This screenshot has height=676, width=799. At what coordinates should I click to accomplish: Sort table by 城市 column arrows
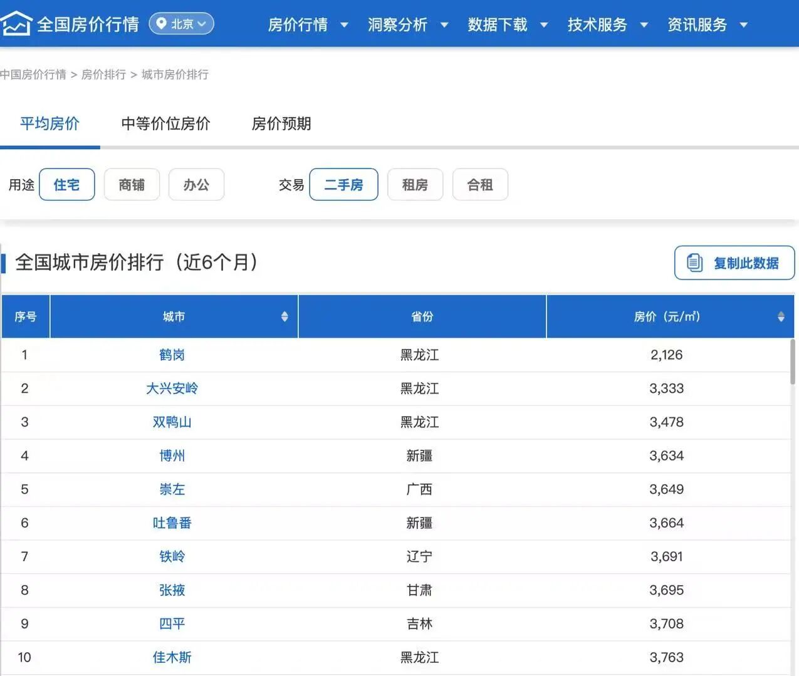click(285, 316)
